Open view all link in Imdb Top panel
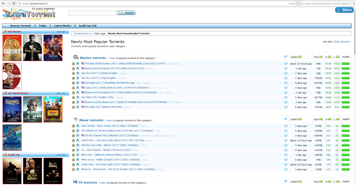 (x=62, y=155)
